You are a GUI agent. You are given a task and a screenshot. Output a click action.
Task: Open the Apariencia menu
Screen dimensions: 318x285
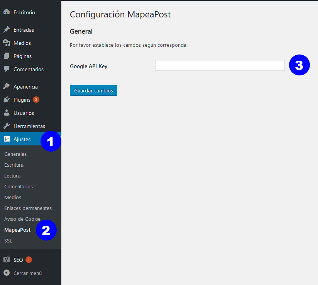(x=30, y=87)
